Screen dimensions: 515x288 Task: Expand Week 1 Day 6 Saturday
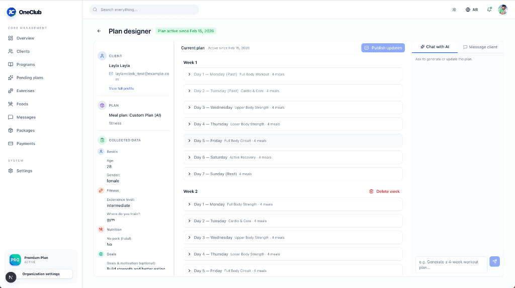tap(293, 157)
